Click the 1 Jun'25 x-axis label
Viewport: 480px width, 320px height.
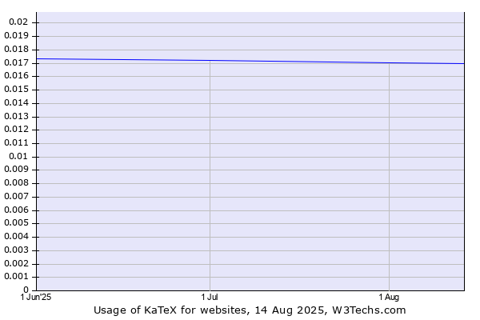pyautogui.click(x=36, y=297)
